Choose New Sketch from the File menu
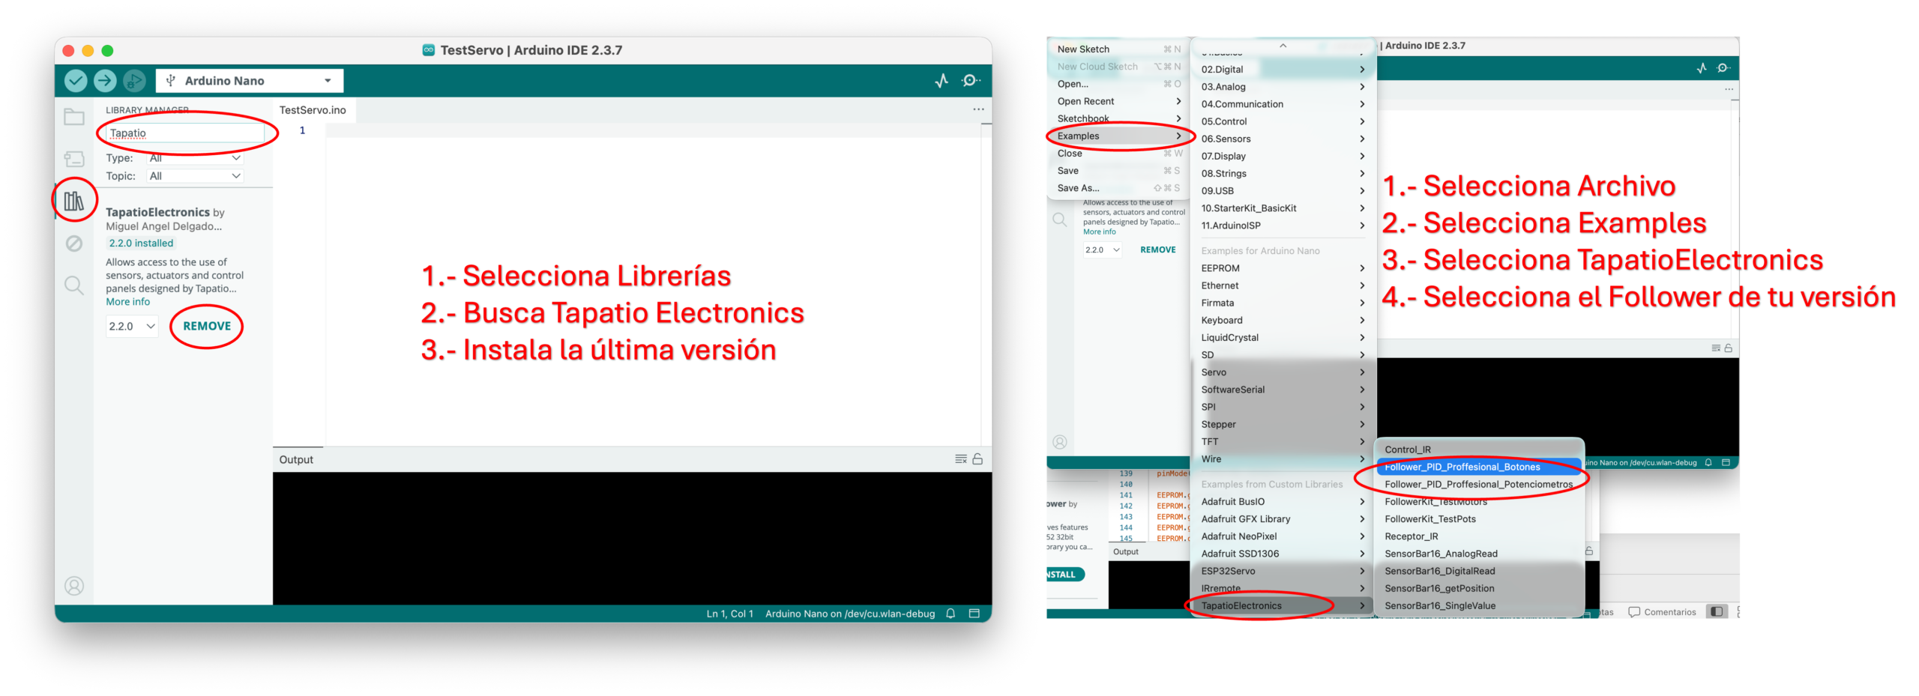Viewport: 1919px width, 696px height. (x=1118, y=49)
